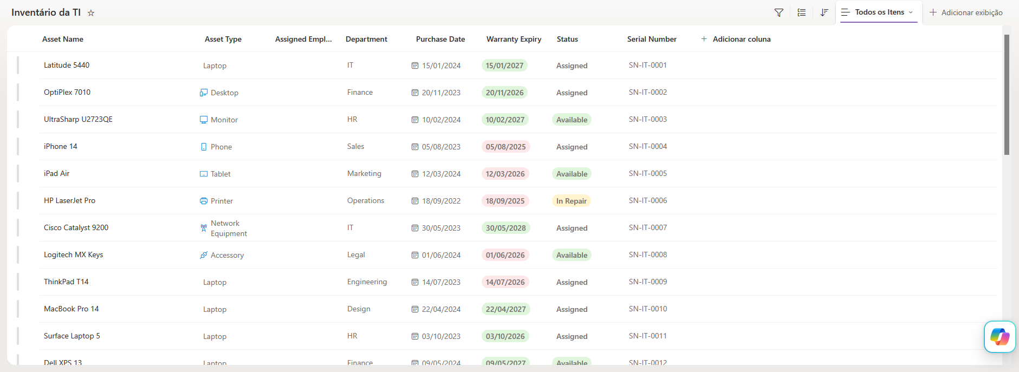Click the Accessory icon in Logitech row

pyautogui.click(x=204, y=255)
